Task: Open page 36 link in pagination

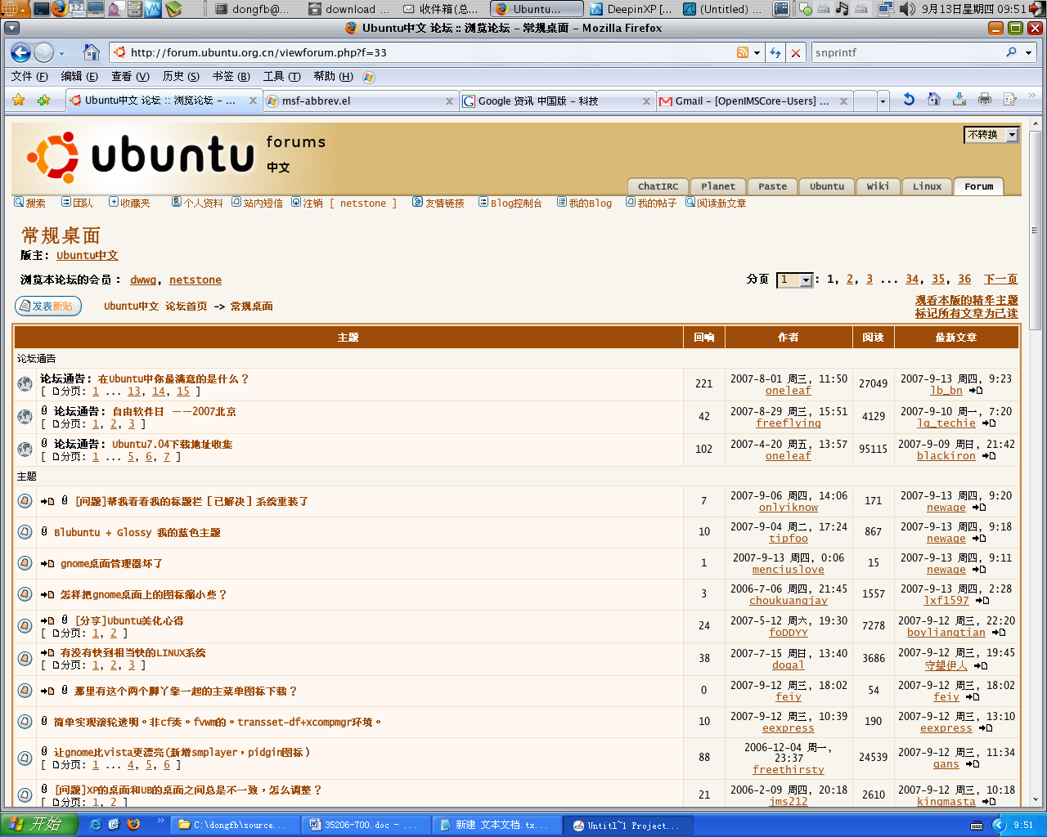Action: pos(964,279)
